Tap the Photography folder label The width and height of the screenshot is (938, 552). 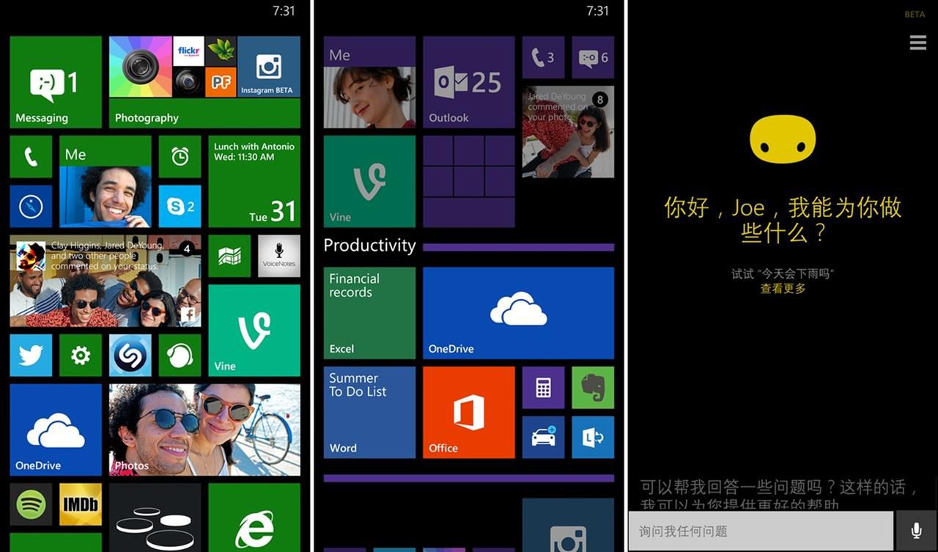coord(147,118)
